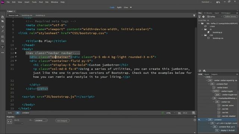Screen dimensions: 239x134
Task: Select bootstrap.css in Files panel
Action: tap(218, 38)
